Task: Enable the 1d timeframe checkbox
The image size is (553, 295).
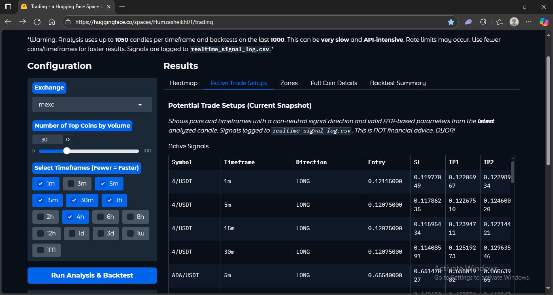Action: [x=72, y=233]
